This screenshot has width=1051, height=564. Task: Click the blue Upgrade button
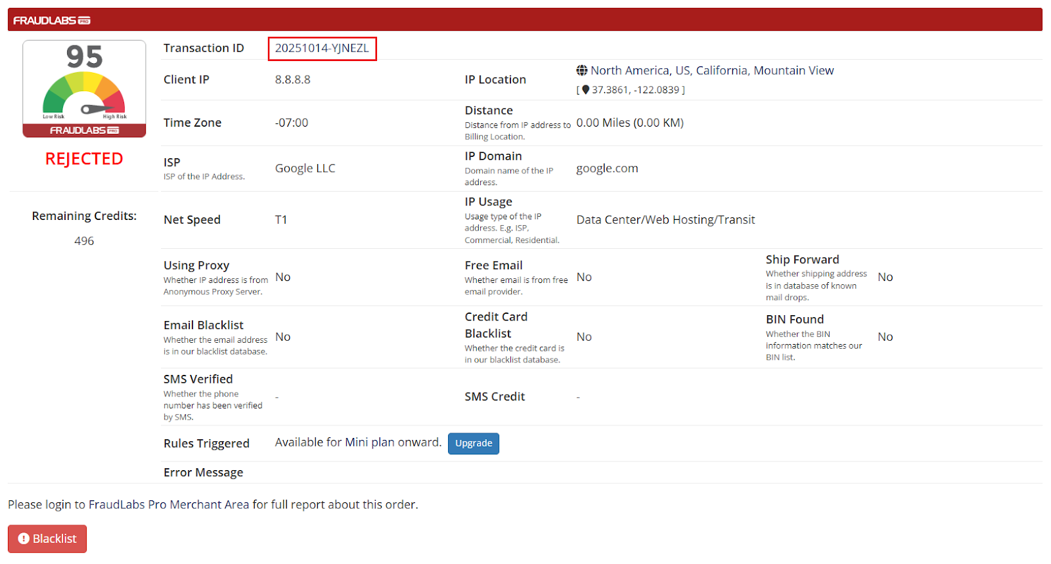473,443
